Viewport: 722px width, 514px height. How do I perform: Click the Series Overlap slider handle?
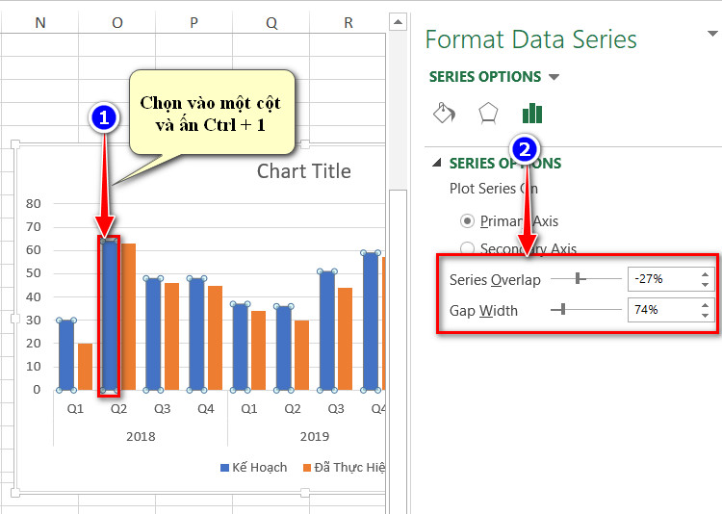coord(580,278)
